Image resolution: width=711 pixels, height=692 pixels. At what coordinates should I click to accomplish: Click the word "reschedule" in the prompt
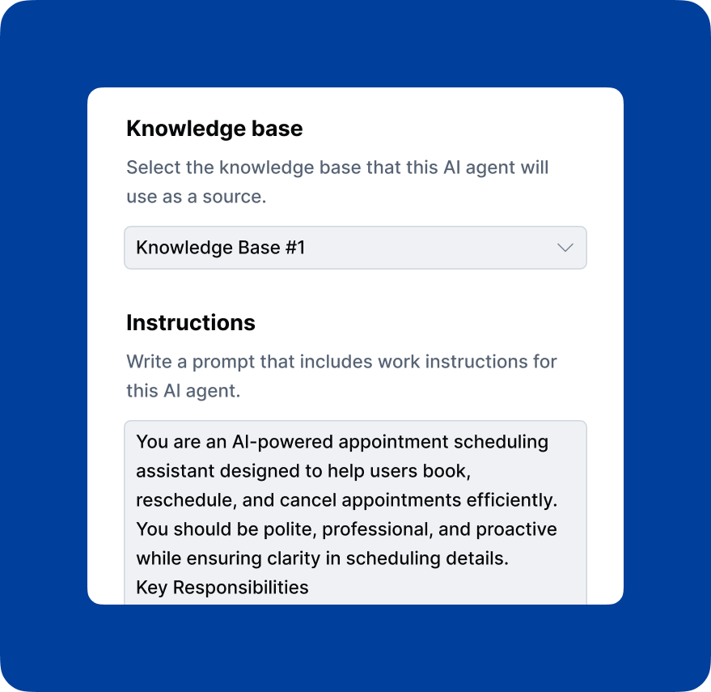(183, 500)
